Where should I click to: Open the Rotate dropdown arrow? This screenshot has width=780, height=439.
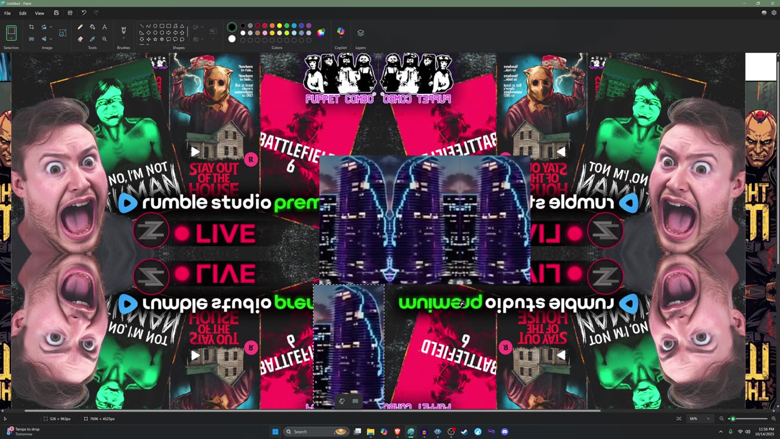pyautogui.click(x=51, y=27)
